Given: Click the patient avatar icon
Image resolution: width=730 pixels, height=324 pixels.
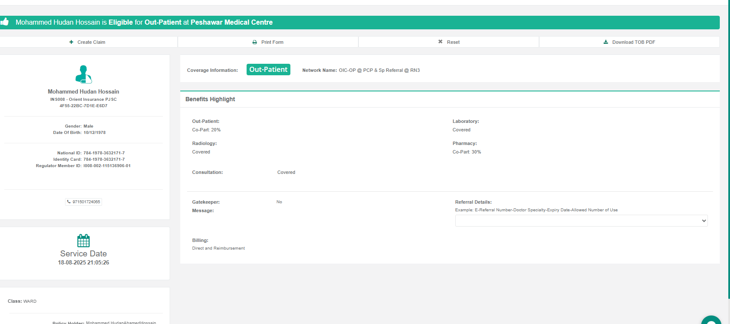Looking at the screenshot, I should pos(83,74).
